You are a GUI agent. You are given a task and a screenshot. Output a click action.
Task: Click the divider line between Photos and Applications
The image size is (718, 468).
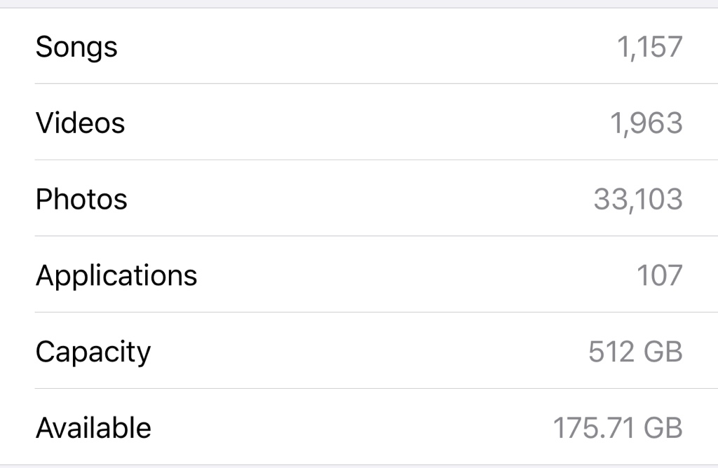[377, 236]
